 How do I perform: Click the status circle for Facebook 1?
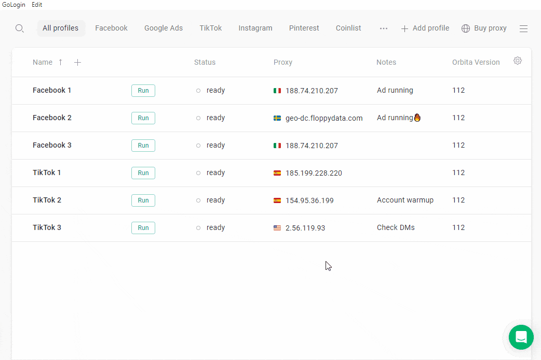pos(198,91)
